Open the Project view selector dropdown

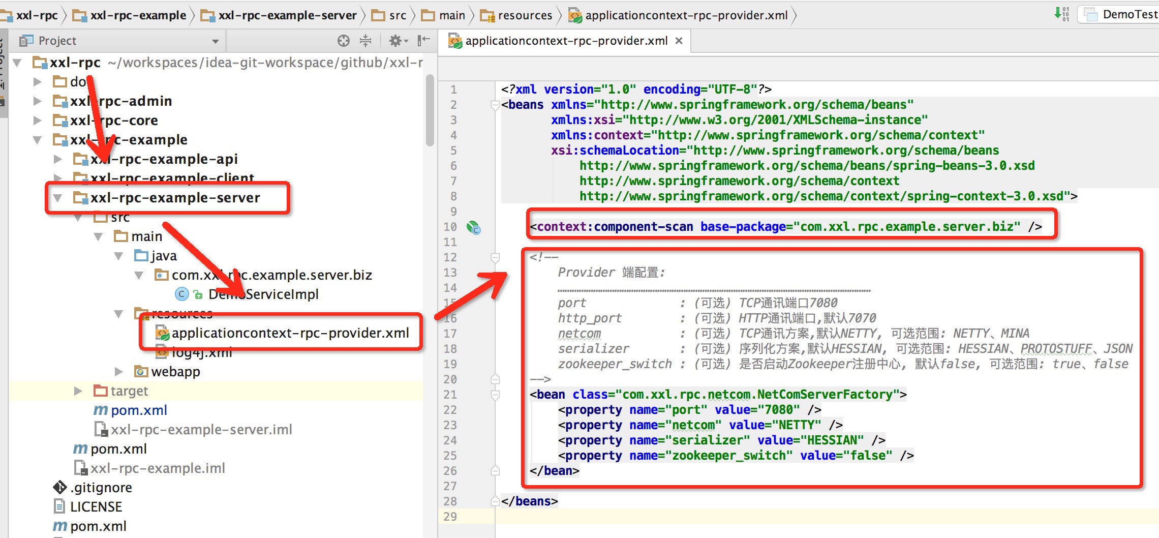point(215,41)
